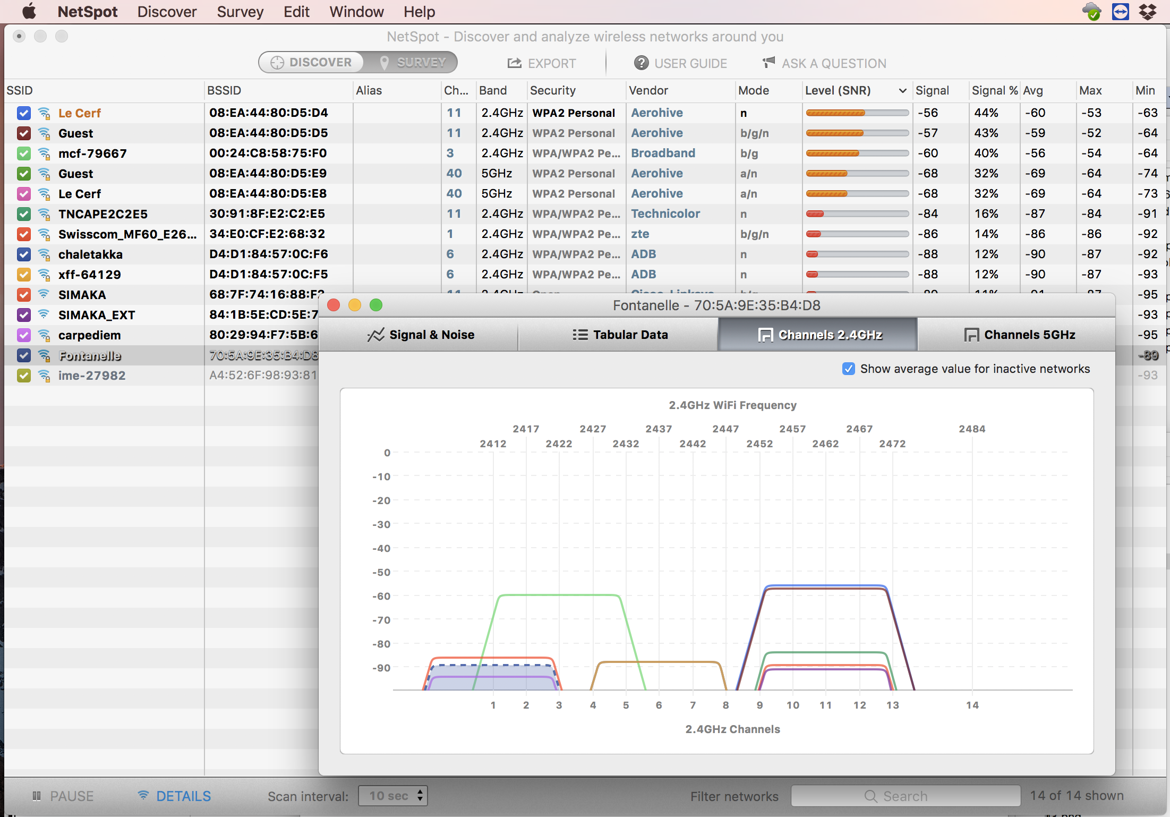
Task: Click the signal level bar for Le Cerf 2.4GHz
Action: pos(857,113)
